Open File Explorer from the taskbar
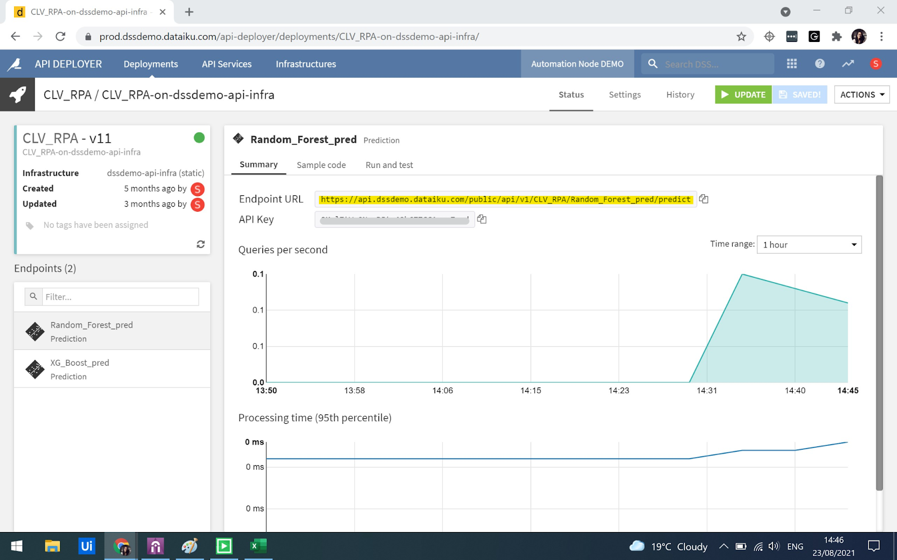The width and height of the screenshot is (897, 560). [52, 546]
